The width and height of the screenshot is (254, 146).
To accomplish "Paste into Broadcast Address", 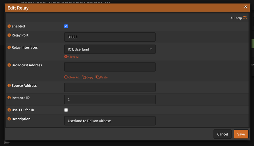I will coord(102,77).
